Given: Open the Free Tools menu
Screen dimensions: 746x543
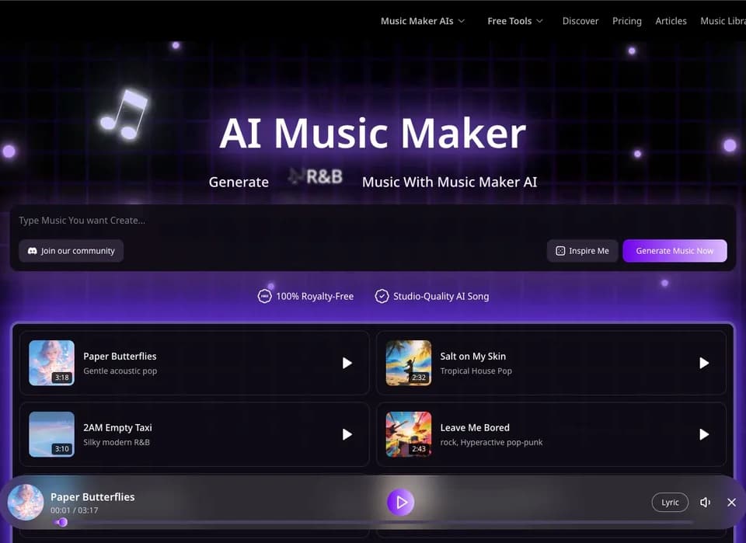Looking at the screenshot, I should [515, 21].
